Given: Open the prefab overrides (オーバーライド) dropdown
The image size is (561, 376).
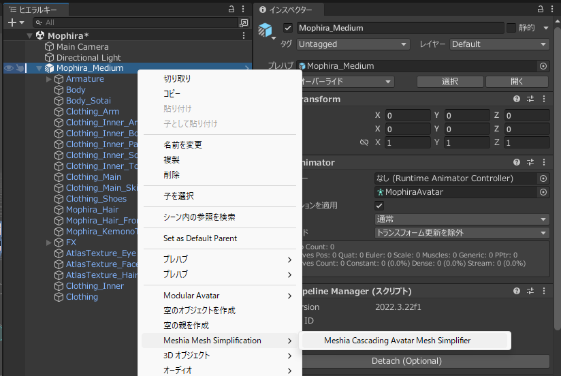Looking at the screenshot, I should pyautogui.click(x=347, y=82).
